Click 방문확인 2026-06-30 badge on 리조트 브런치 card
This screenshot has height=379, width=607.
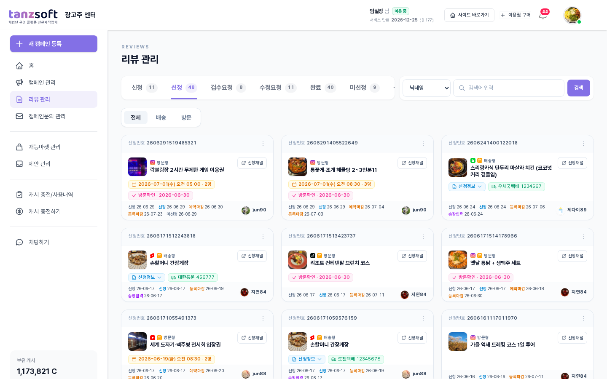(321, 278)
